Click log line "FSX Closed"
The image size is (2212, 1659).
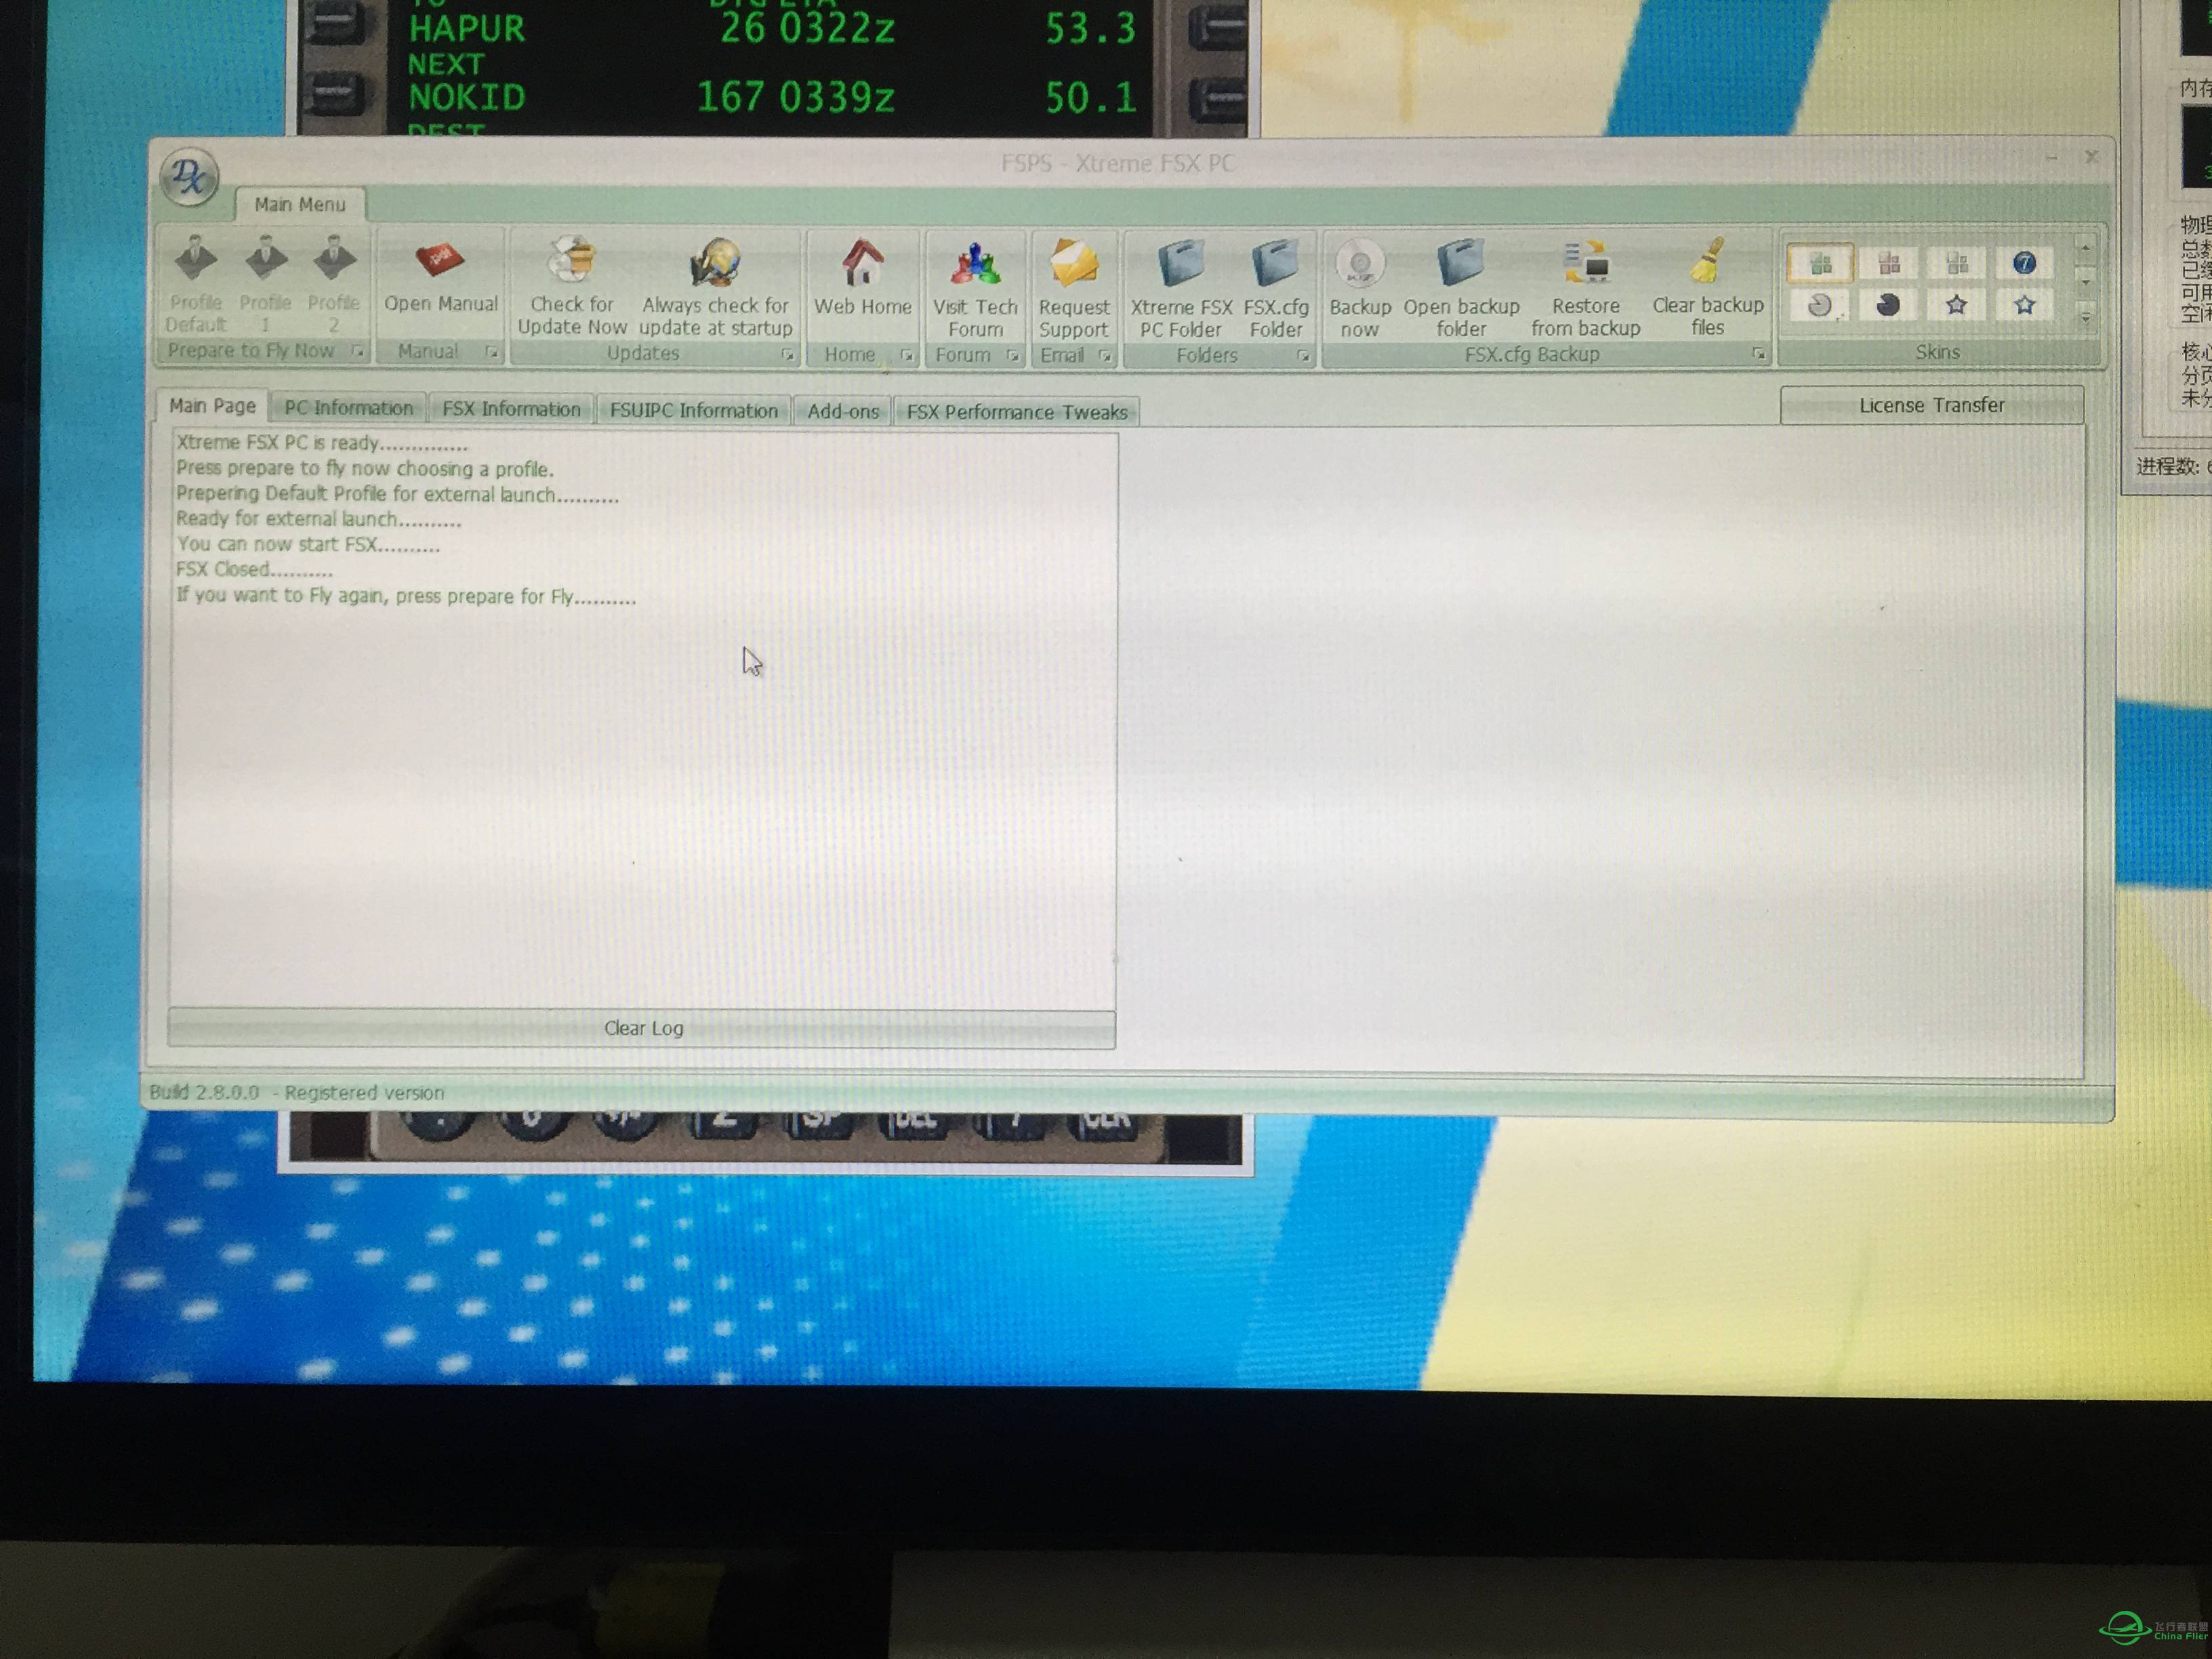click(254, 569)
